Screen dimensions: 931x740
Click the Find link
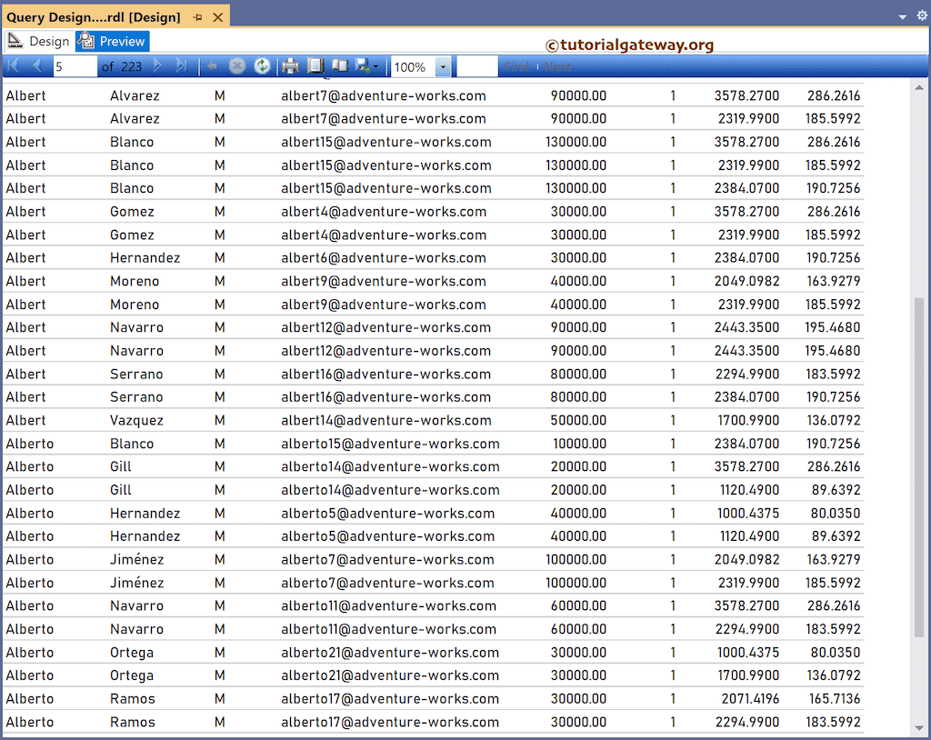pyautogui.click(x=516, y=65)
